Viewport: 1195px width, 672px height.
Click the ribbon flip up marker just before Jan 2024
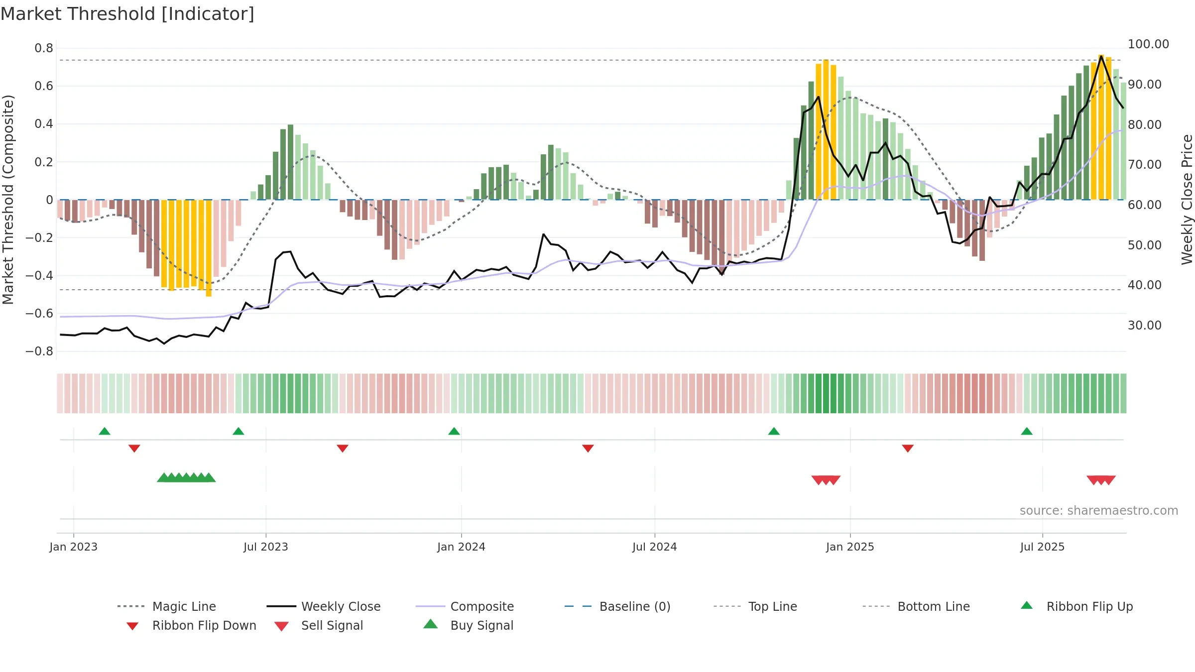(x=454, y=431)
